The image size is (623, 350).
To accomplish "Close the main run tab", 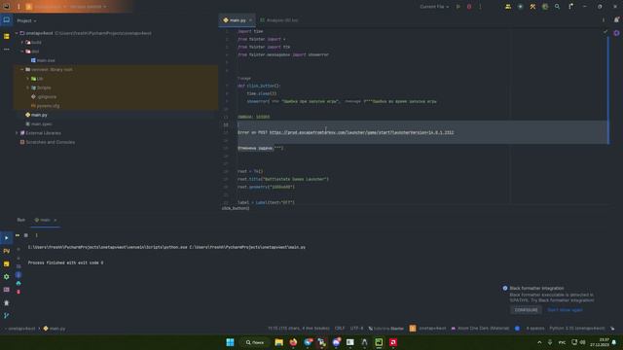I will point(55,220).
